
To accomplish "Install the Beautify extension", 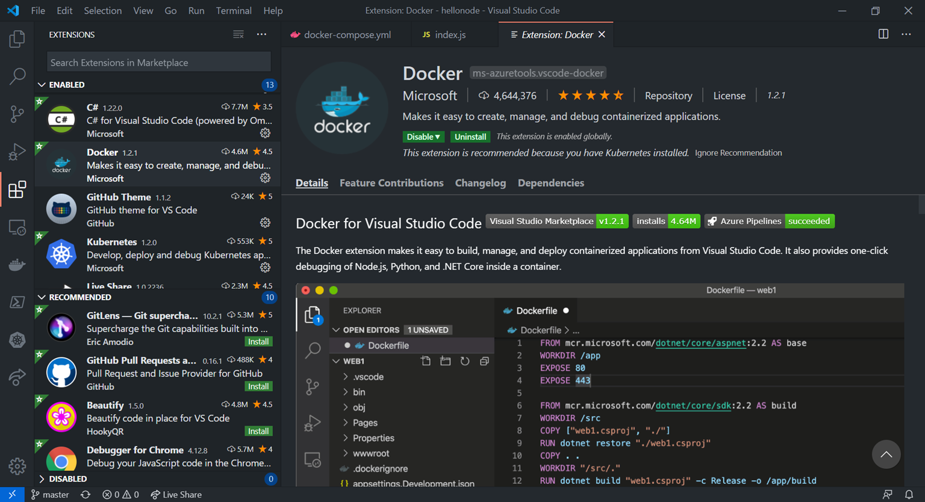I will pos(258,431).
